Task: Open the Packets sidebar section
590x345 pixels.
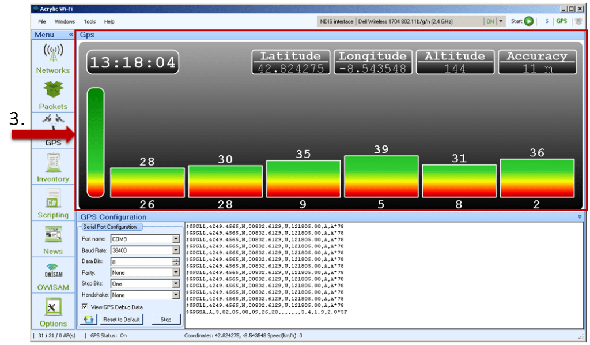Action: pos(53,95)
